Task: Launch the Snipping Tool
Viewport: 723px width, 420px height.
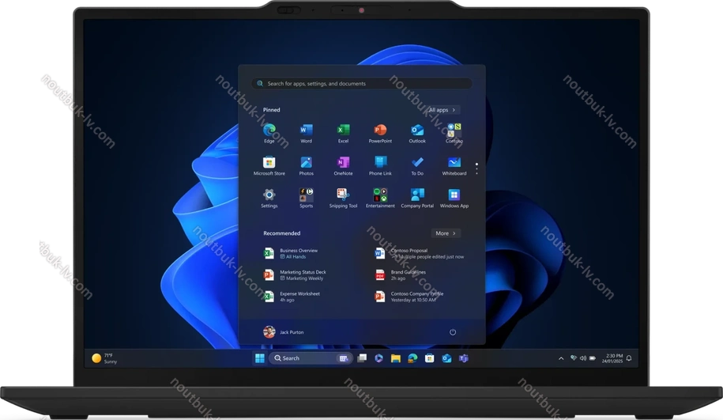Action: [x=343, y=195]
